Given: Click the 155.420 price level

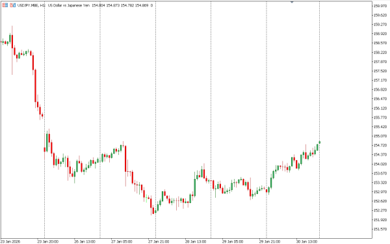Looking at the screenshot, I should point(380,127).
